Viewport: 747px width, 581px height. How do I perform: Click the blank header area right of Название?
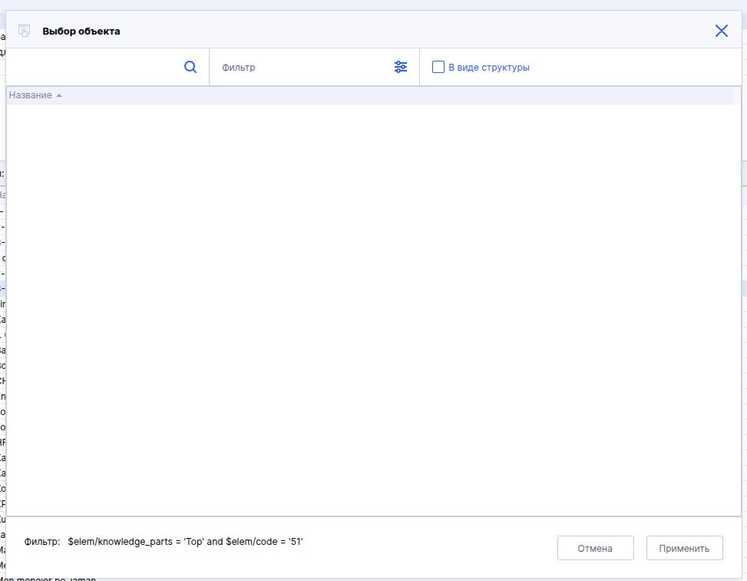[384, 95]
